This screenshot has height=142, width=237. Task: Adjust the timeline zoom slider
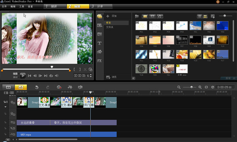click(x=192, y=87)
